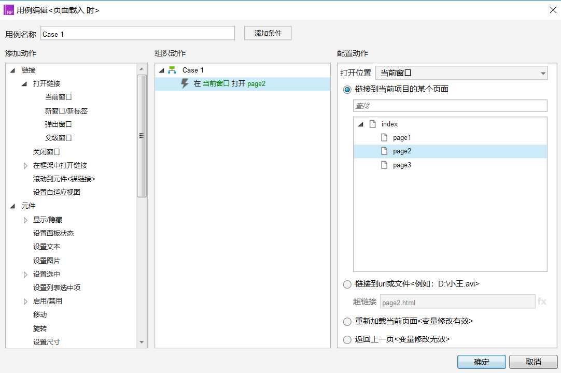Select page1 in the page tree
The width and height of the screenshot is (561, 373).
point(402,138)
